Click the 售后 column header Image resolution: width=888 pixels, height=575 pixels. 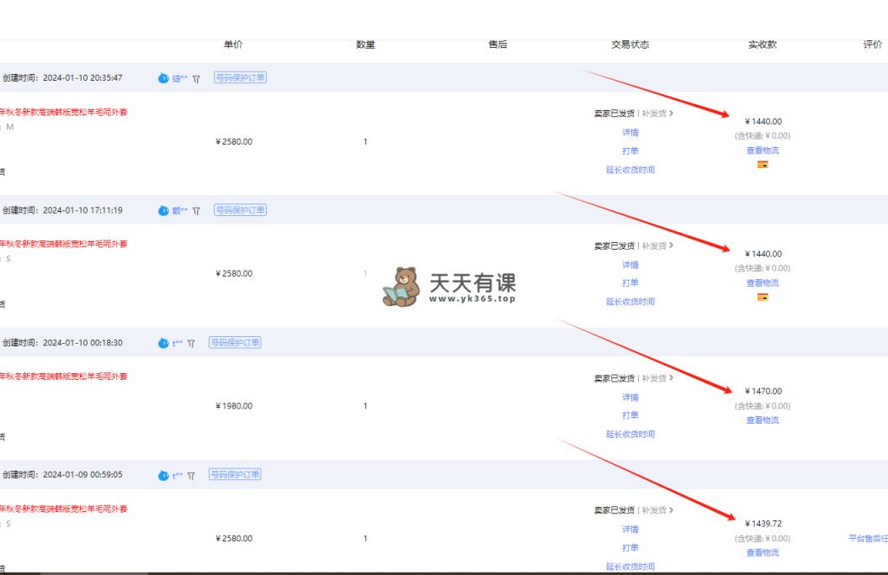coord(497,44)
